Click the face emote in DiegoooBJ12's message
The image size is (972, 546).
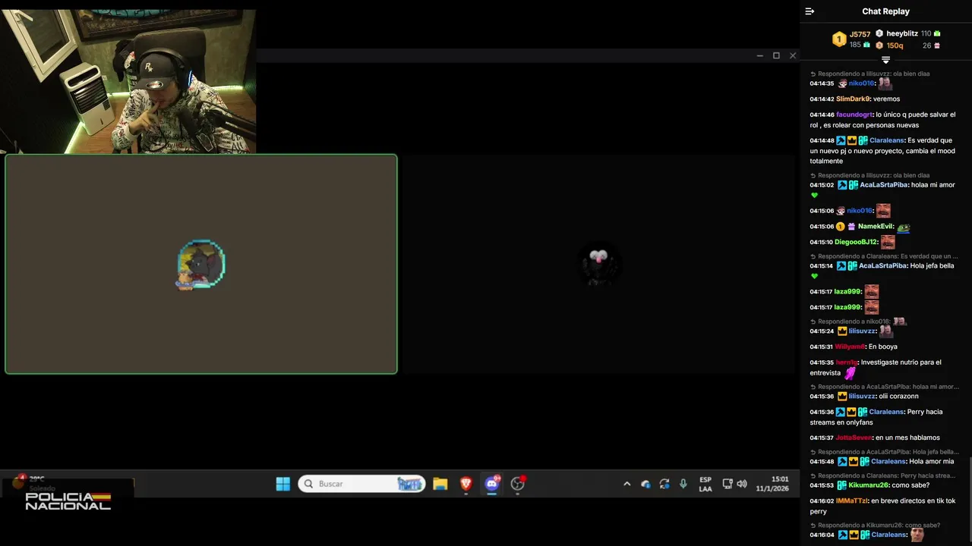tap(888, 243)
